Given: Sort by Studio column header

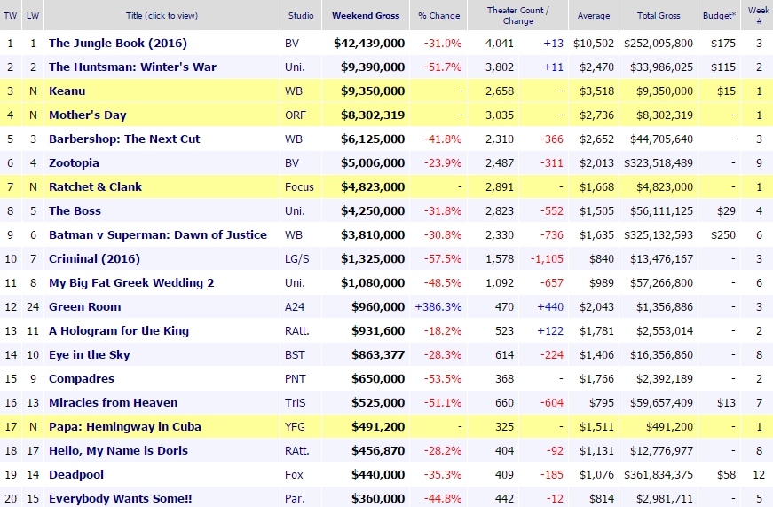Looking at the screenshot, I should pyautogui.click(x=301, y=15).
